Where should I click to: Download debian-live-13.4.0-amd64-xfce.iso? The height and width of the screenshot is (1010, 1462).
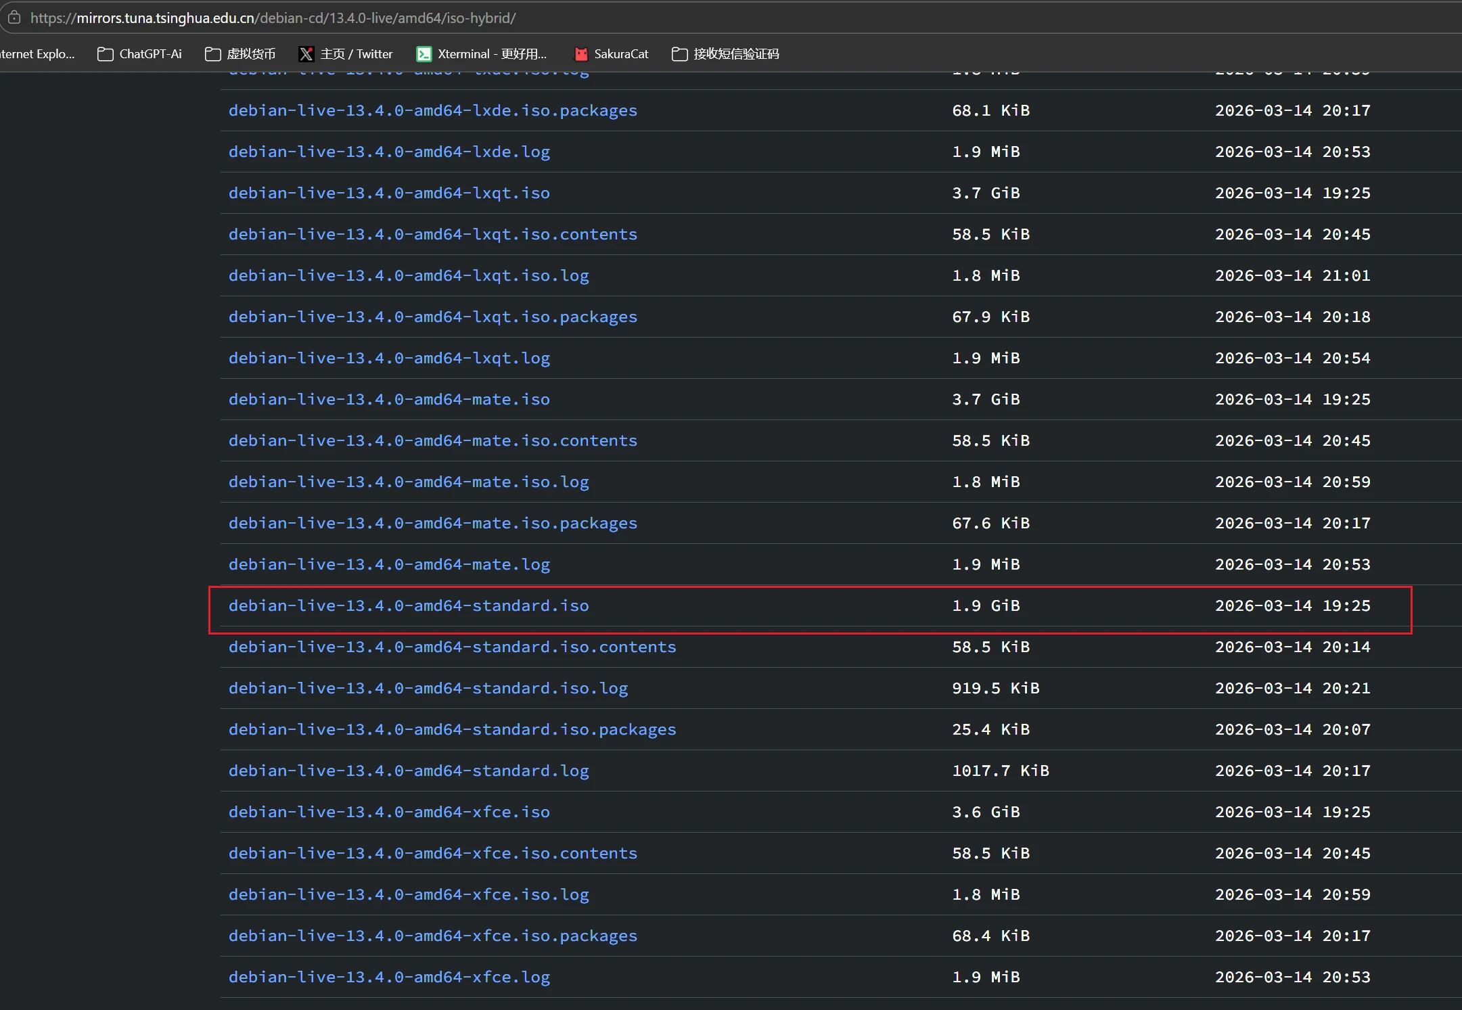pos(389,812)
